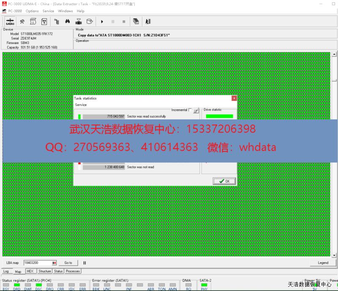Click the LBA map input field
The width and height of the screenshot is (338, 291).
pos(37,263)
